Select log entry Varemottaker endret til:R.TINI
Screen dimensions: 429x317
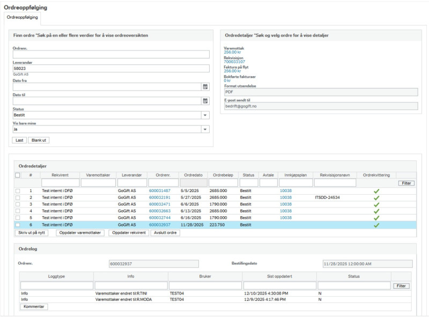point(121,293)
